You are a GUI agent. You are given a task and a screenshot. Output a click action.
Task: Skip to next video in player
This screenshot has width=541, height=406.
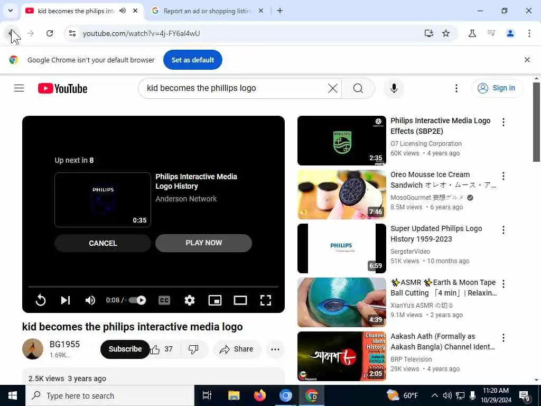coord(66,300)
